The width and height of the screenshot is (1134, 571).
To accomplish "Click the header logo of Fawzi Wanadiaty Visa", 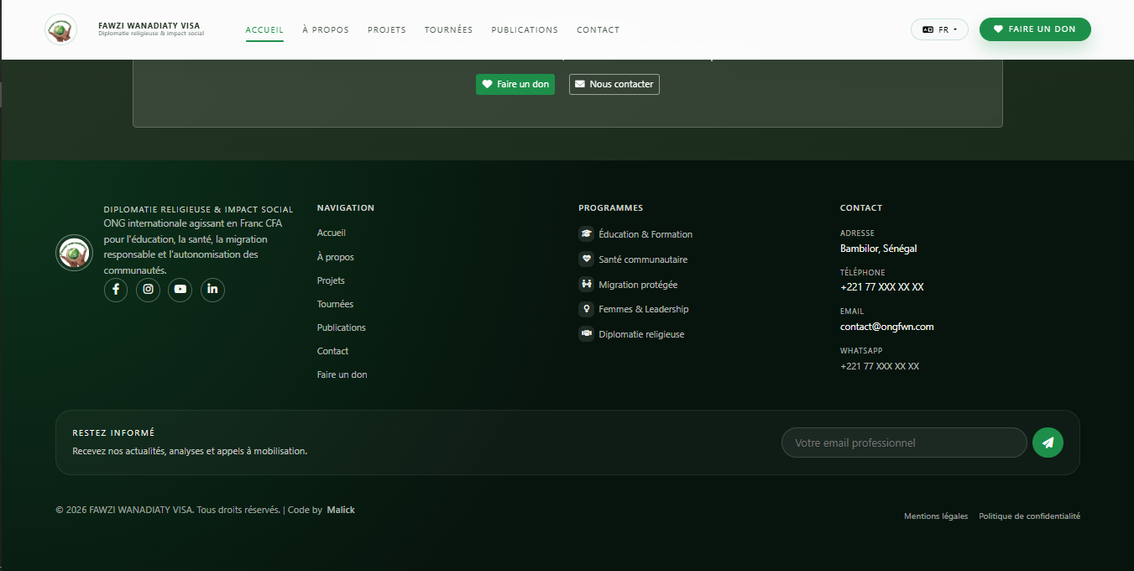I will tap(60, 30).
